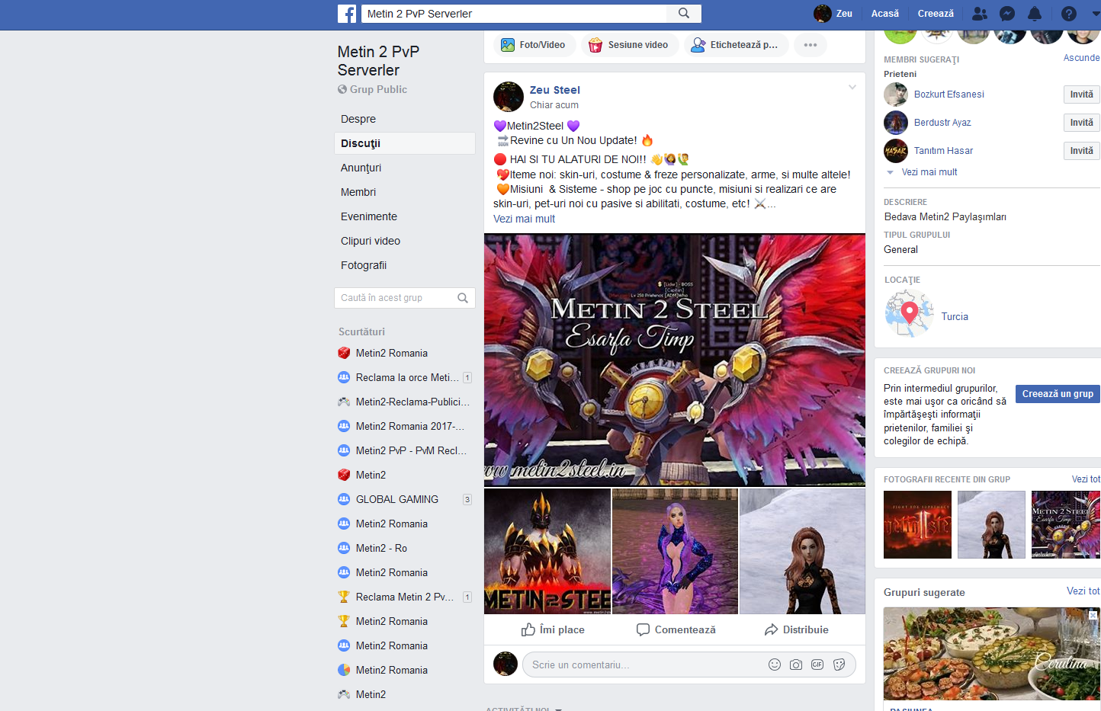The width and height of the screenshot is (1101, 711).
Task: Click Vezi tot for recent group photos
Action: pos(1086,479)
